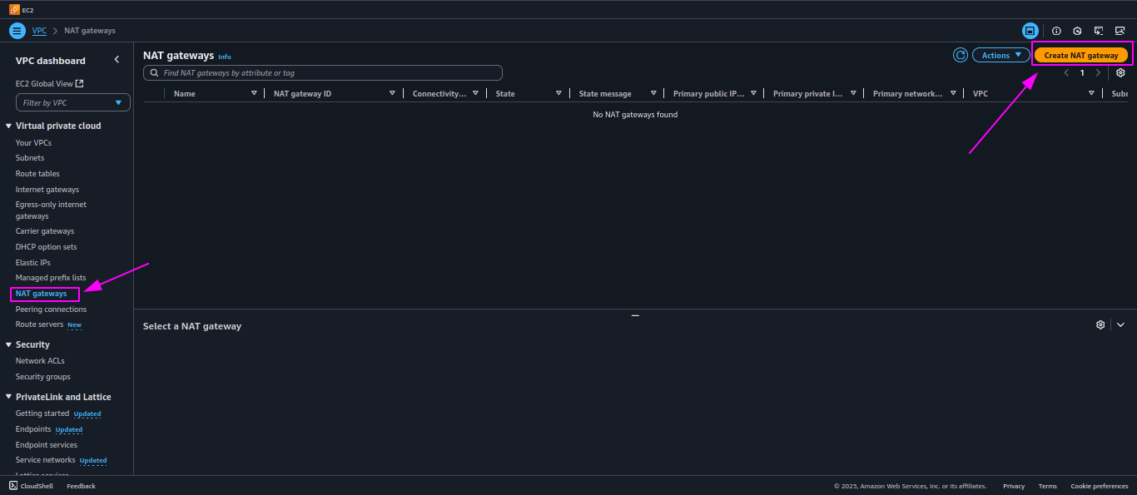Open EC2 Global View external link
The image size is (1137, 495).
point(50,83)
